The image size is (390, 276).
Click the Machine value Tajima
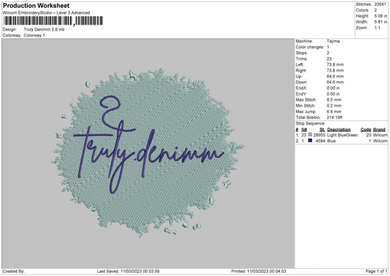331,41
